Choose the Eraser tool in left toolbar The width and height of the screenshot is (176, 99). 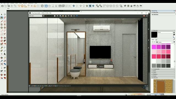(5, 18)
